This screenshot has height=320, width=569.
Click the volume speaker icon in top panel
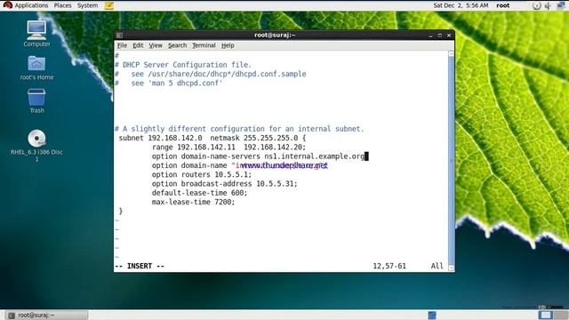pos(548,5)
